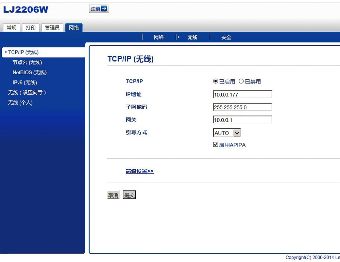Click the 提交 submit button

(x=129, y=195)
